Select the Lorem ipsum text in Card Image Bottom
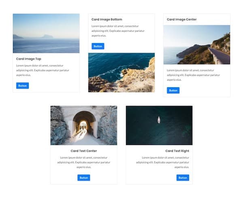This screenshot has height=198, width=243. (121, 30)
